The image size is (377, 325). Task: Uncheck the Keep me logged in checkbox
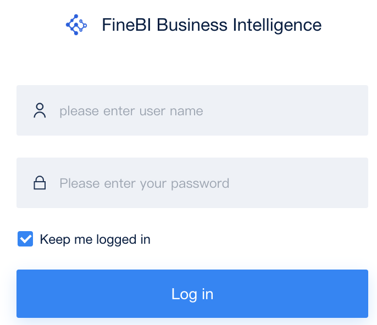point(25,239)
